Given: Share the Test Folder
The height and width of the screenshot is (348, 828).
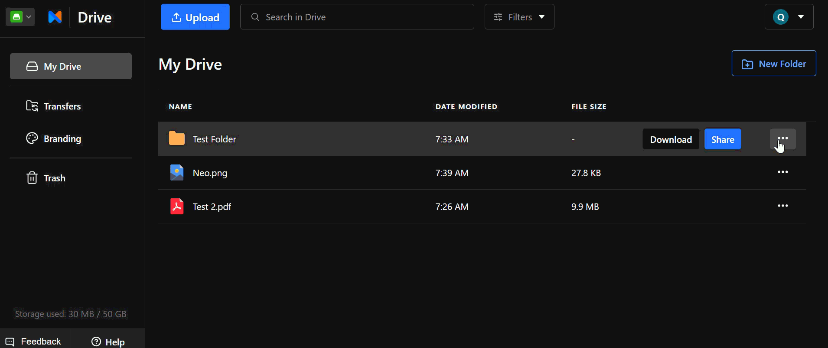Looking at the screenshot, I should (723, 139).
